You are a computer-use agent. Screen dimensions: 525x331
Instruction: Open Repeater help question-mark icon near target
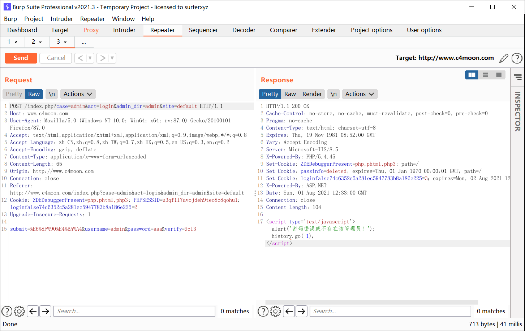click(517, 58)
